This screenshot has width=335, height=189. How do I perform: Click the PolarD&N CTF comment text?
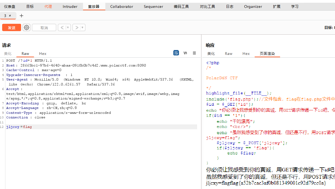[222, 78]
